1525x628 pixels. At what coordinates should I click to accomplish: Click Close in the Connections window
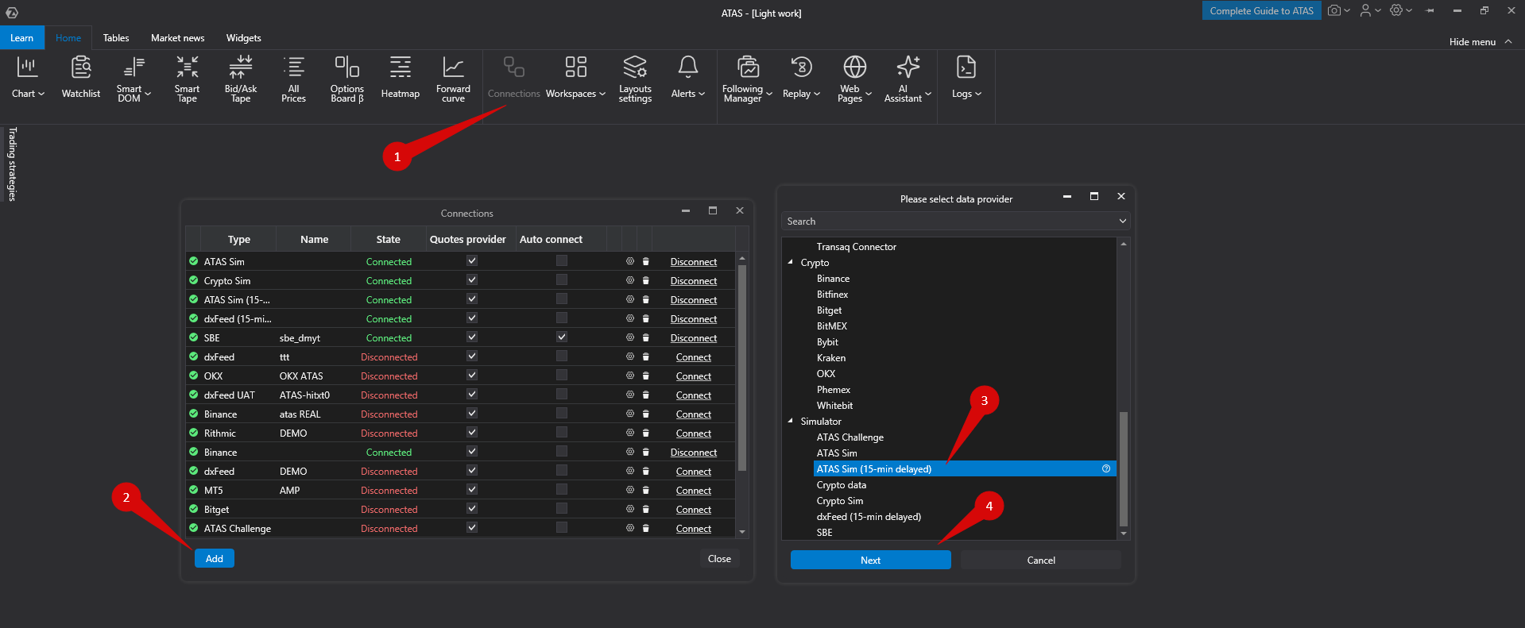719,558
